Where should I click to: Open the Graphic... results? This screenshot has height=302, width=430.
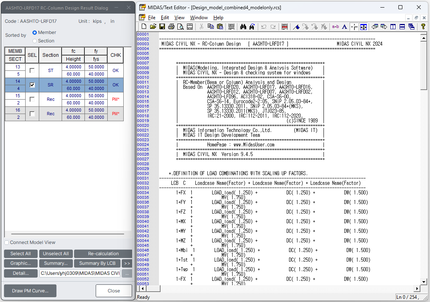point(20,263)
